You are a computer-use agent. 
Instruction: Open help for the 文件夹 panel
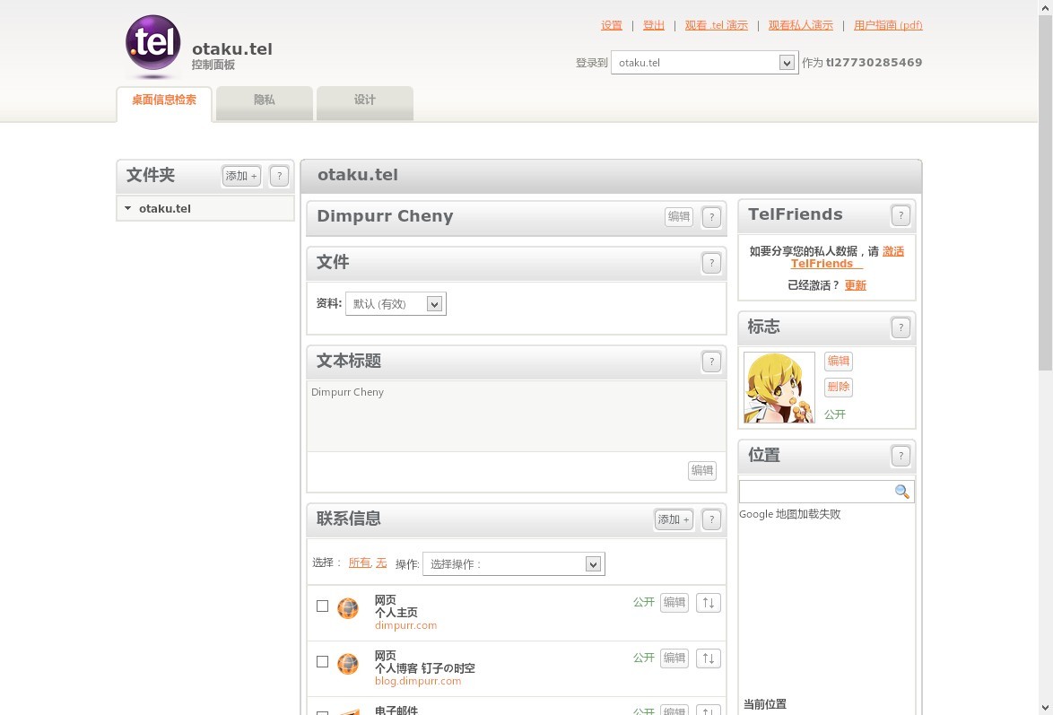point(279,177)
